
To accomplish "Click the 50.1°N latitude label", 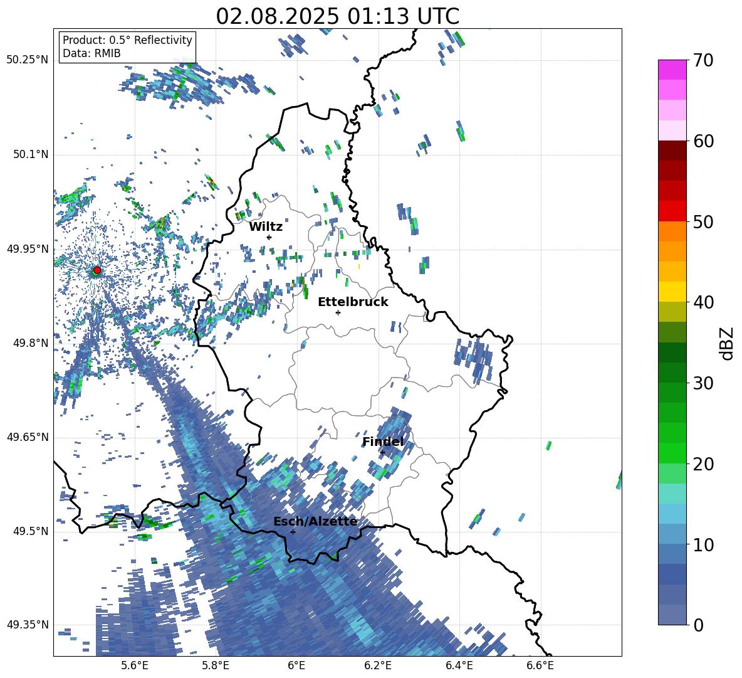I will point(30,154).
